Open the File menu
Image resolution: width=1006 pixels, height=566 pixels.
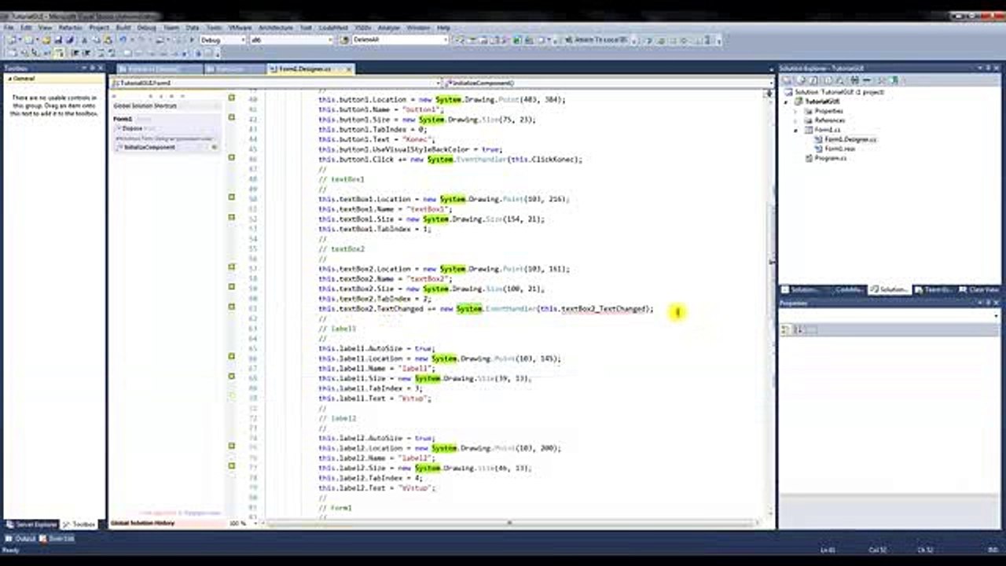pos(9,28)
